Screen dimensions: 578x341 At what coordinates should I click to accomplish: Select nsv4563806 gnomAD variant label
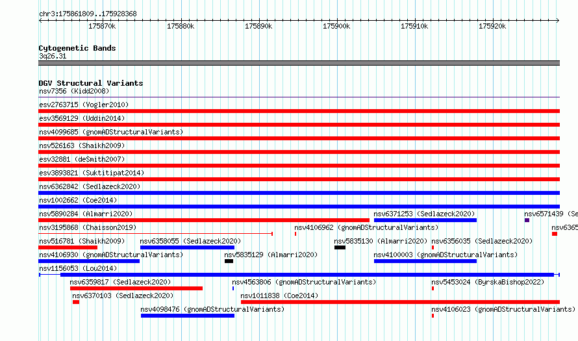(304, 282)
